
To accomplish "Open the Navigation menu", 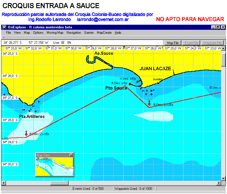I will pyautogui.click(x=74, y=33).
